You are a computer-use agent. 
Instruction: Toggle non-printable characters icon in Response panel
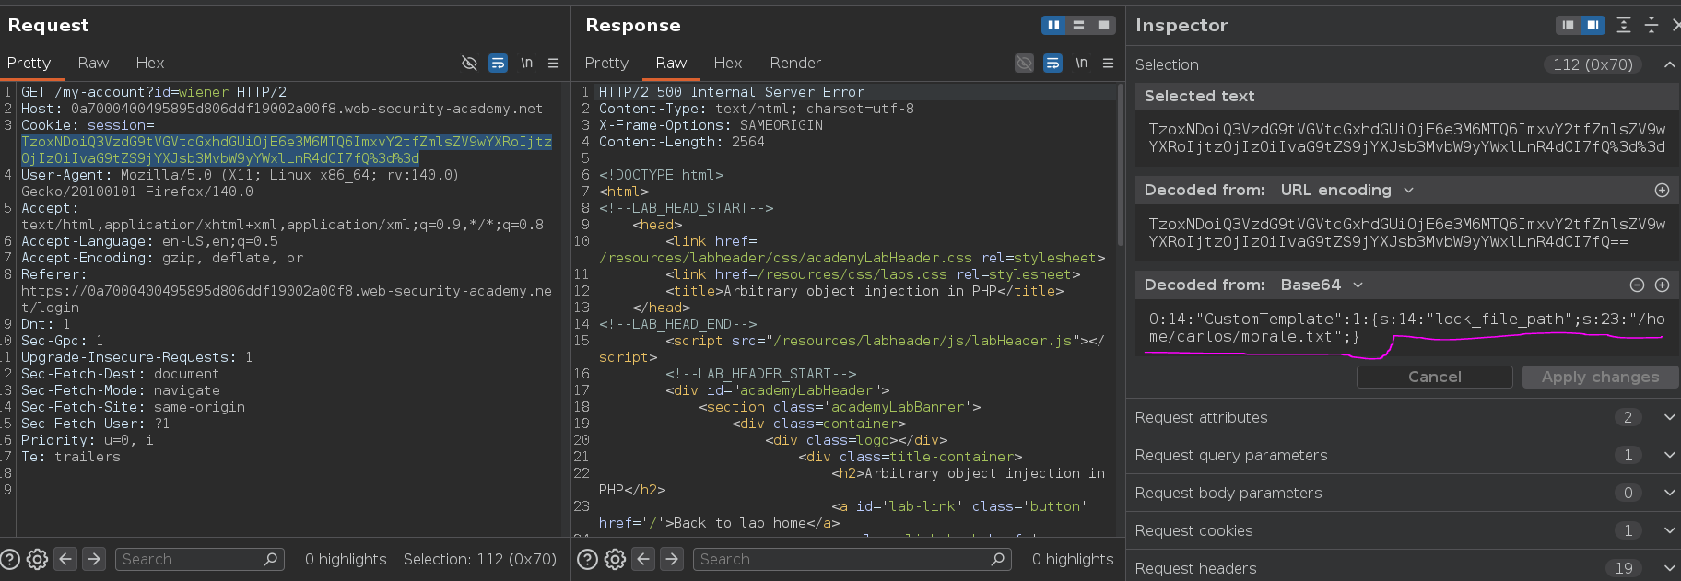[x=1024, y=63]
